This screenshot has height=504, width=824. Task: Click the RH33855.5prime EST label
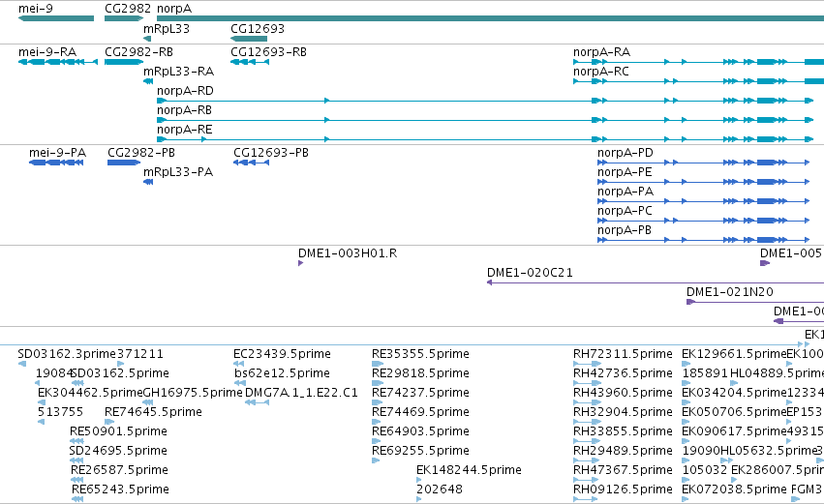tap(623, 432)
